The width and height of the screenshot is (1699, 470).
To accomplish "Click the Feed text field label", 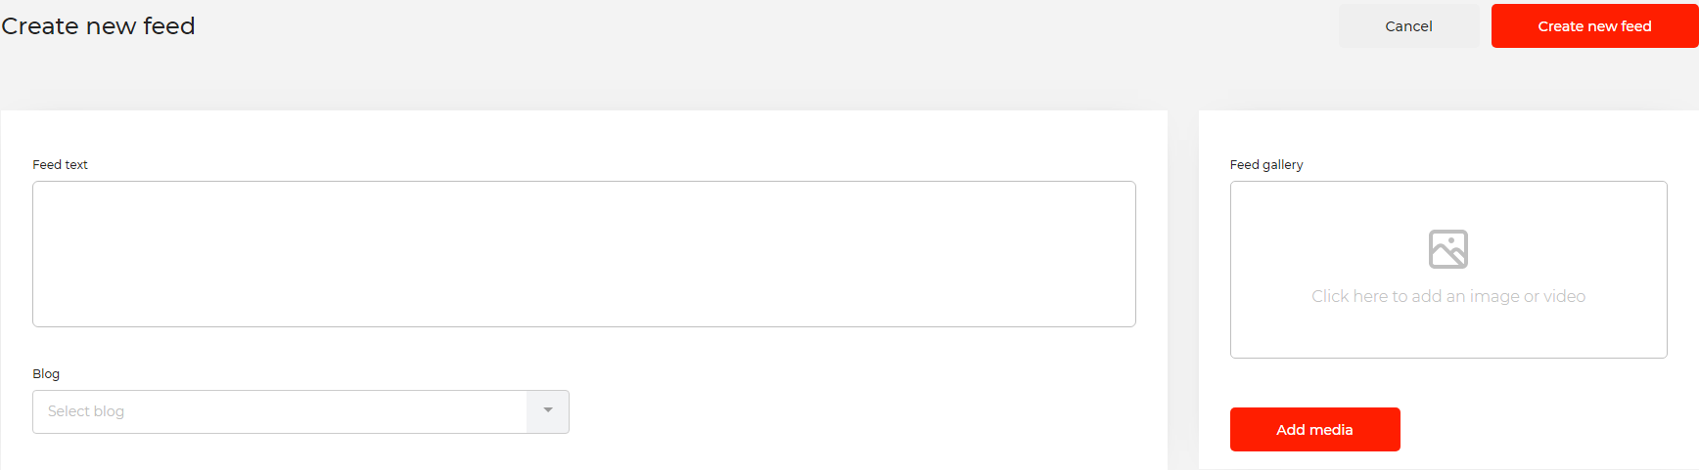I will click(x=60, y=165).
